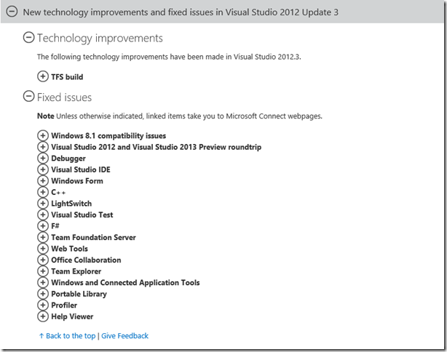Open Visual Studio 2013 Preview roundtrip item
The height and width of the screenshot is (352, 447).
(157, 147)
